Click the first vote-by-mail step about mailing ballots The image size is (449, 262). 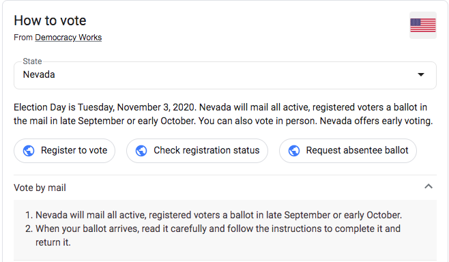point(214,215)
